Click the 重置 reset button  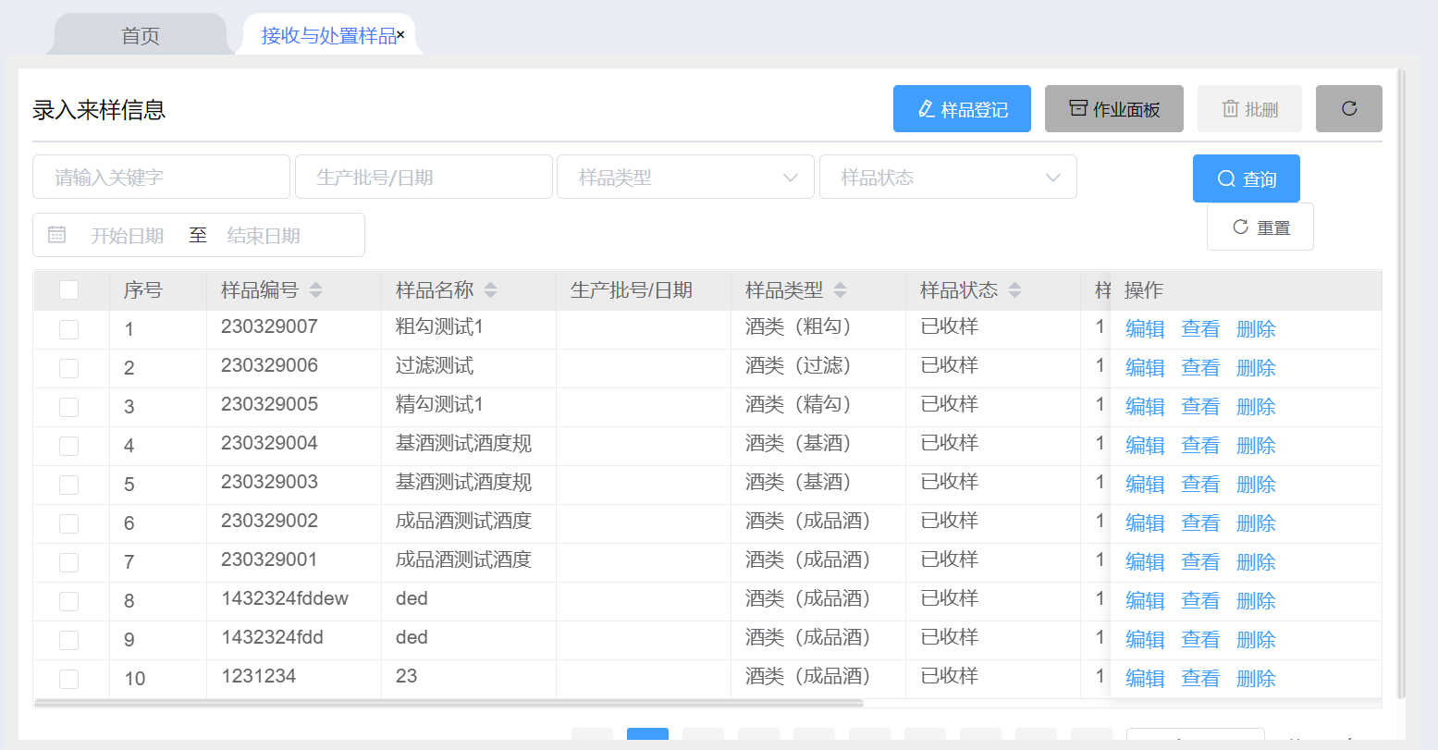click(1260, 227)
